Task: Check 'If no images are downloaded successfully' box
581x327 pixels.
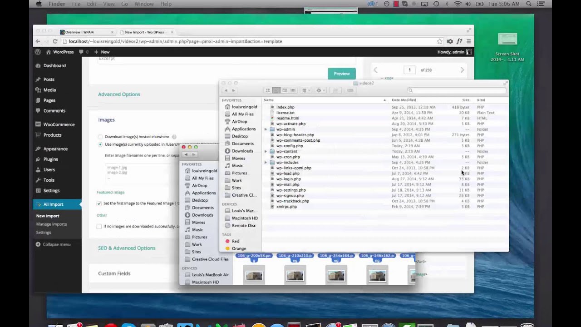Action: pos(99,226)
